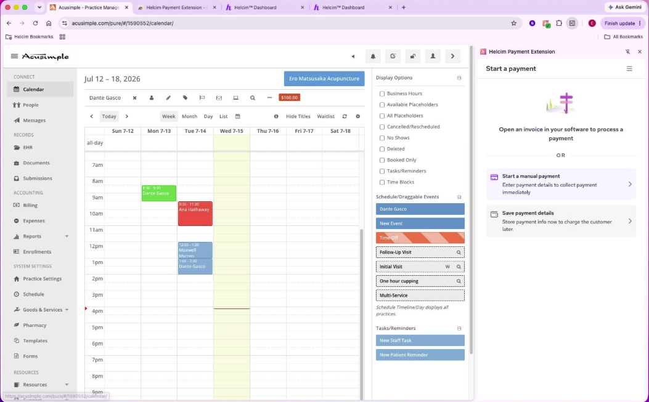Collapse Schedule/Draggable Events section
This screenshot has height=402, width=649.
click(x=459, y=197)
